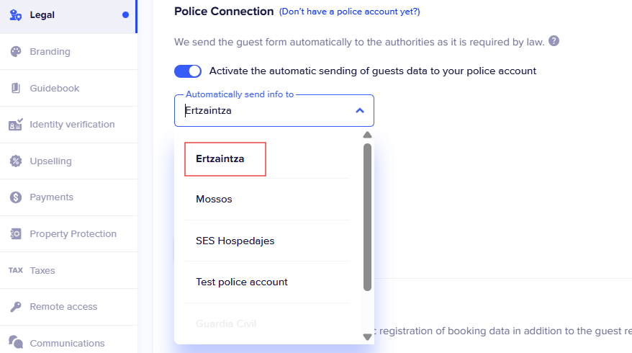Click the Upselling percent badge icon
Screen dimensions: 632x353
point(15,161)
